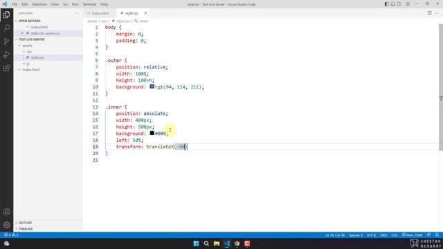The width and height of the screenshot is (443, 249).
Task: Open the Source Control view
Action: 6,41
